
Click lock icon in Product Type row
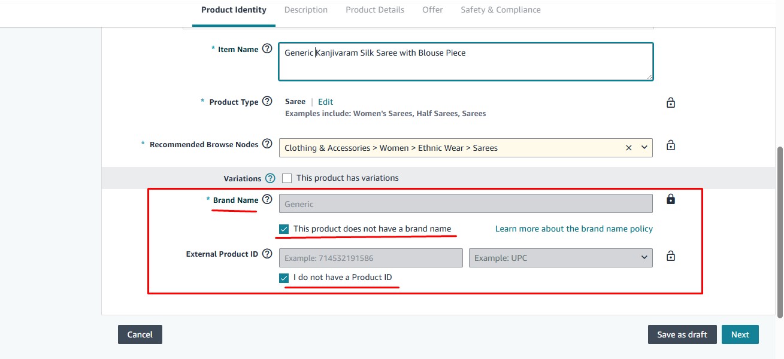click(671, 103)
